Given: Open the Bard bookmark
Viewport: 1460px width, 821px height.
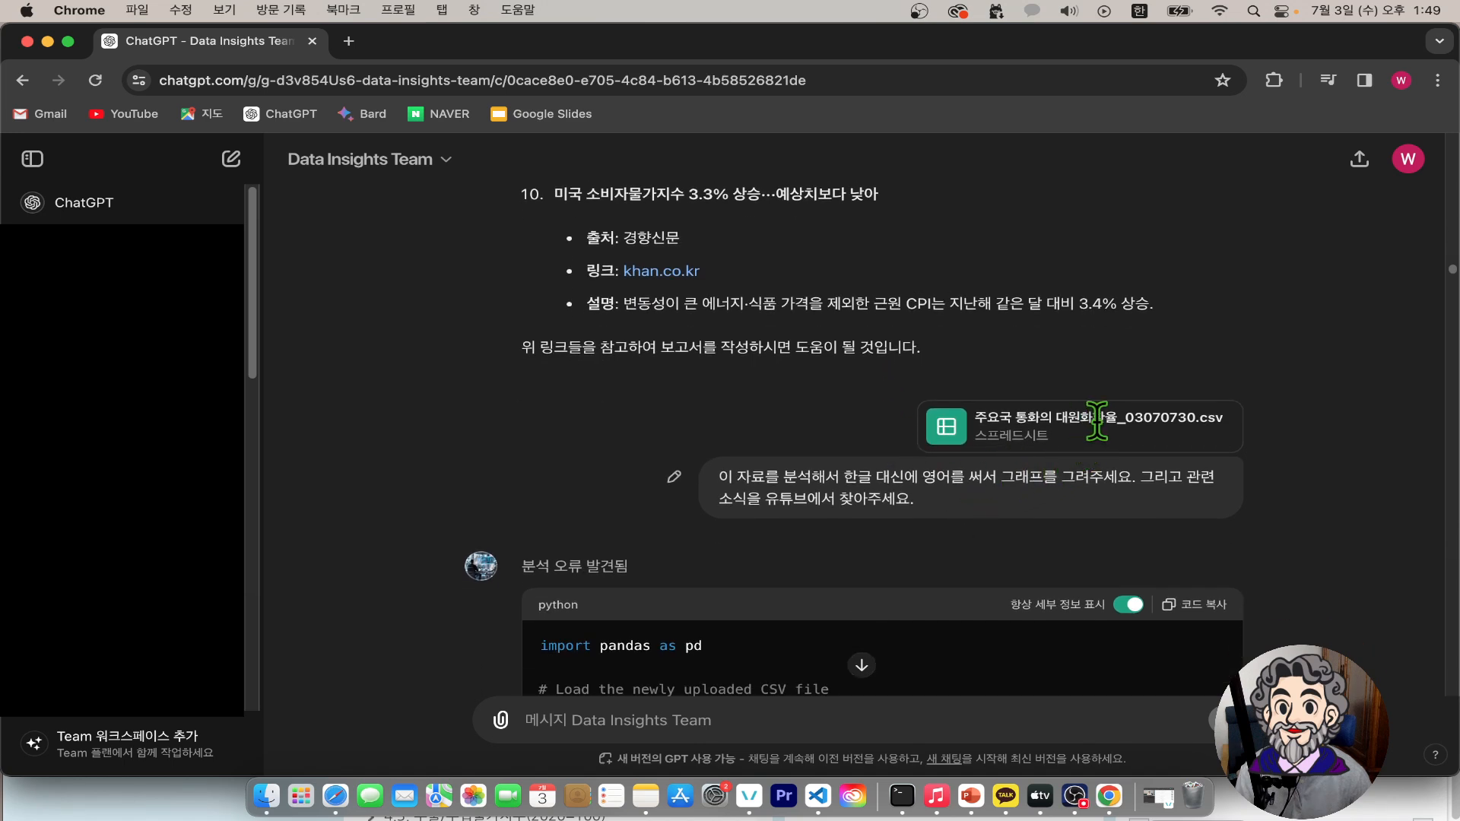Looking at the screenshot, I should pyautogui.click(x=362, y=114).
